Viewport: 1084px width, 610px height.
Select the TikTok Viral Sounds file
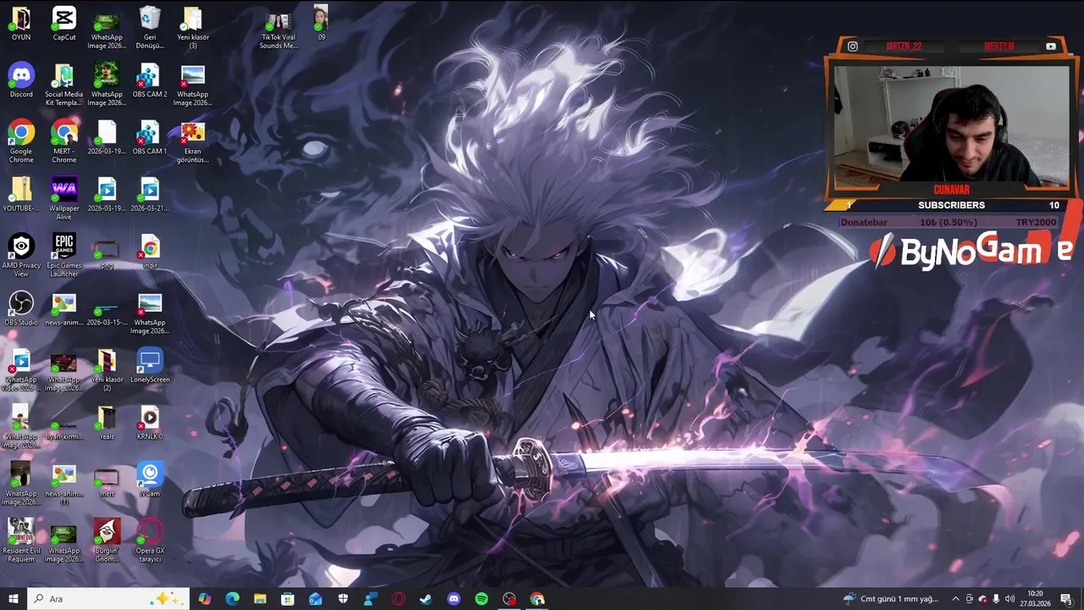point(278,30)
